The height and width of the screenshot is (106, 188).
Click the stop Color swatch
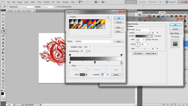tap(82, 74)
